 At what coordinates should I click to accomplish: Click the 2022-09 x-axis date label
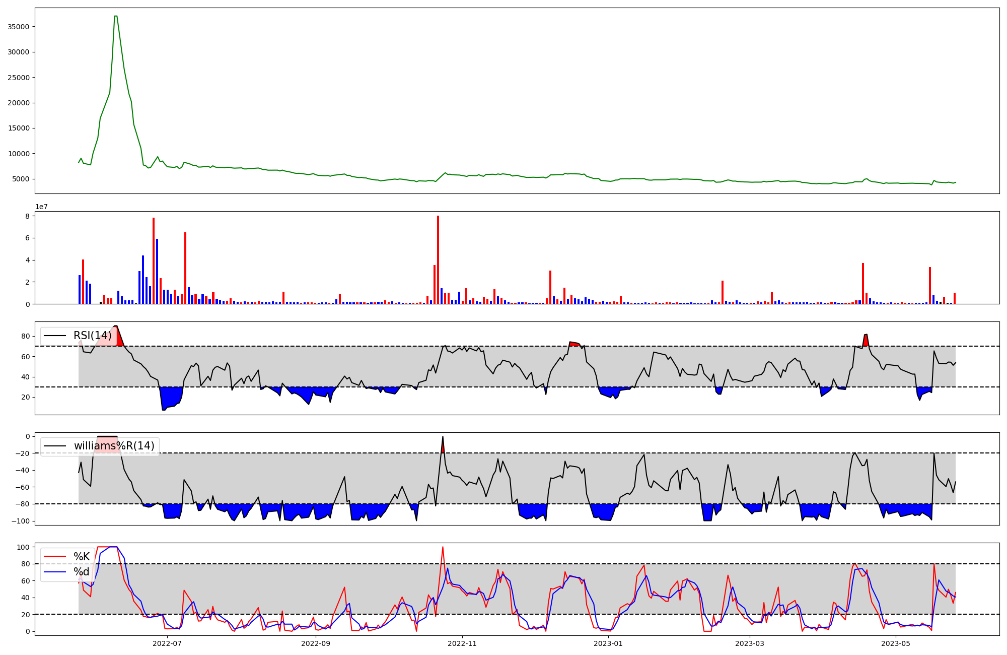[x=316, y=643]
